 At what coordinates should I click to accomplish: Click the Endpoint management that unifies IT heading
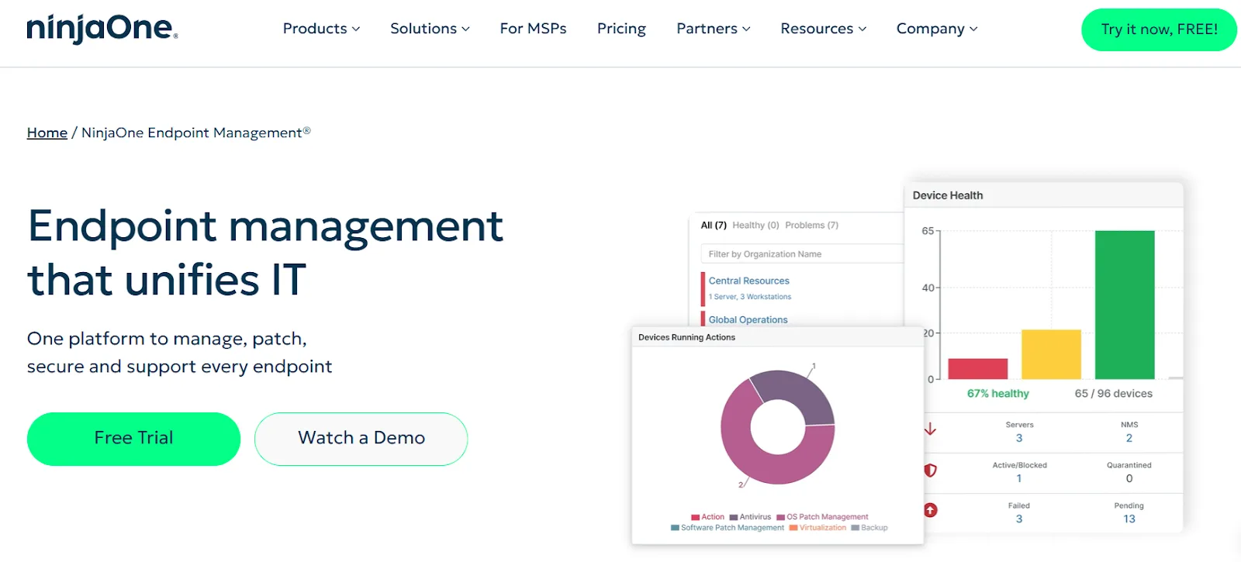tap(265, 253)
